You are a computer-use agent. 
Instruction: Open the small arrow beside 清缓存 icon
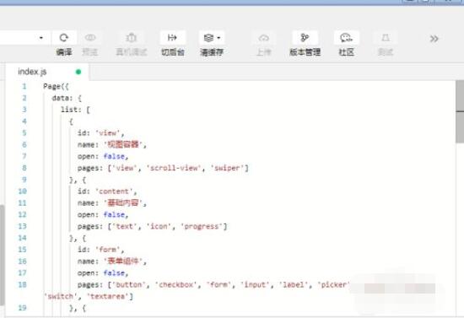[219, 38]
